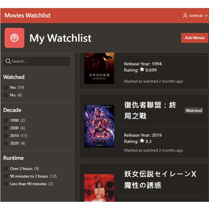The image size is (209, 209).
Task: Click the search magnifier icon
Action: click(8, 61)
